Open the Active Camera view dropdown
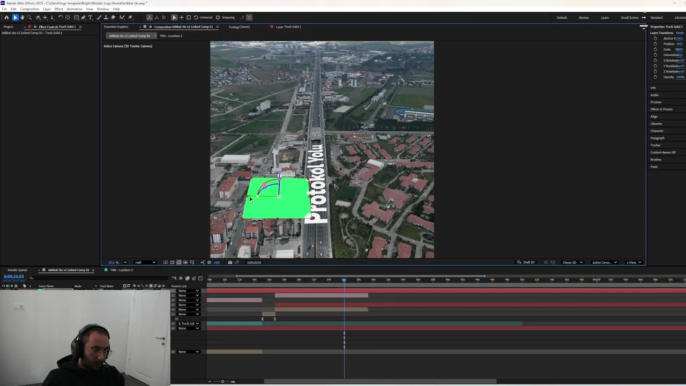The height and width of the screenshot is (386, 686). tap(605, 262)
